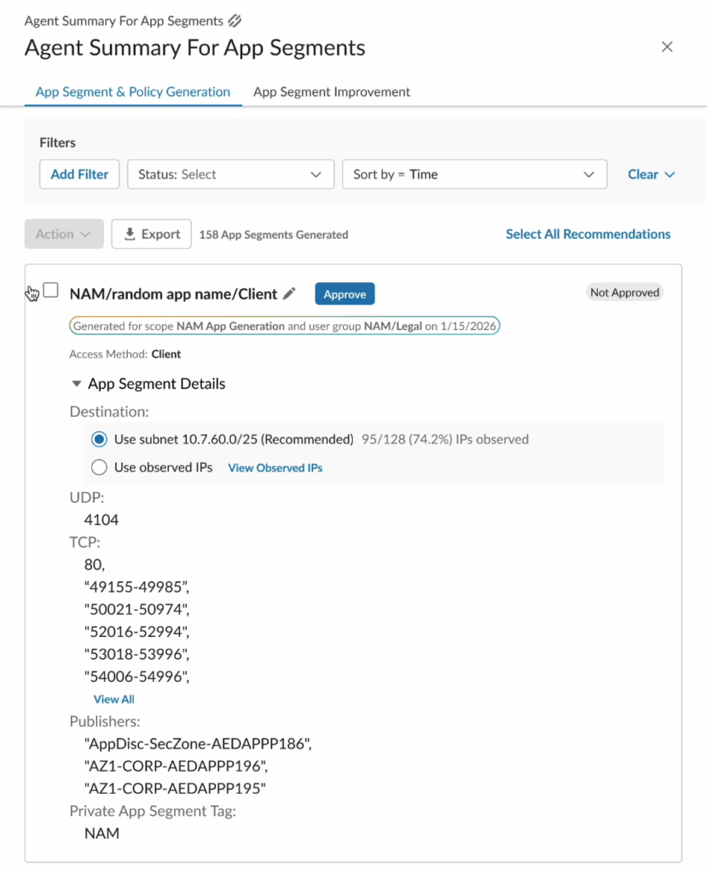This screenshot has height=873, width=707.
Task: Choose the Use observed IPs radio option
Action: tap(99, 467)
